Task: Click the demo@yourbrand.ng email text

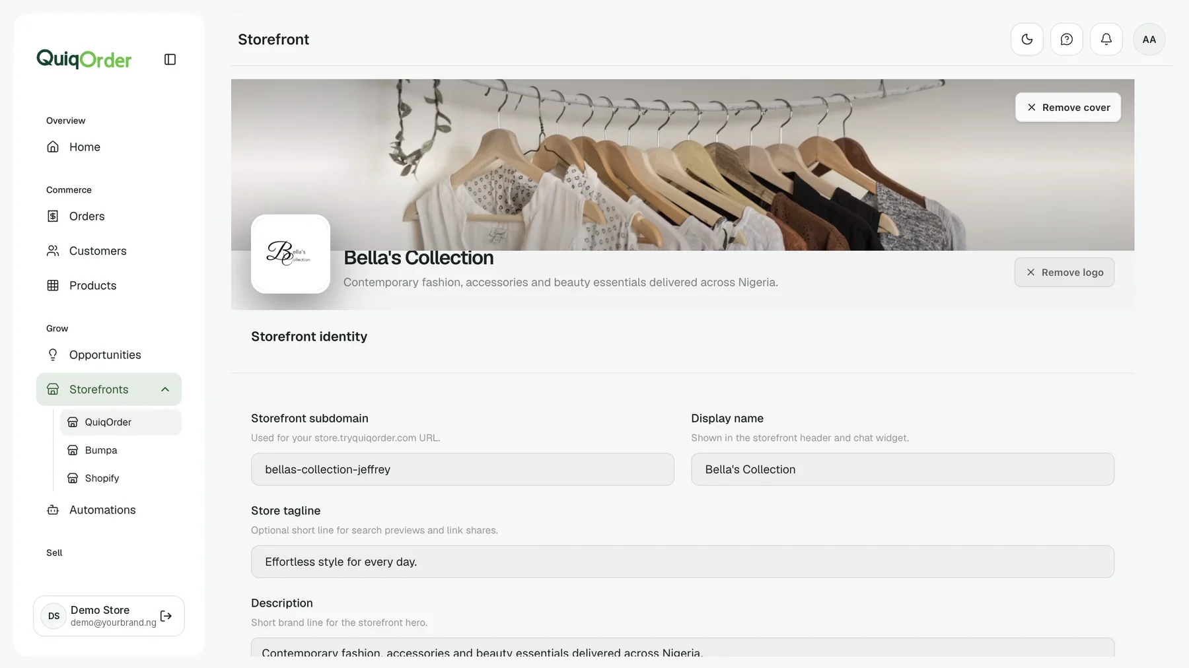Action: pyautogui.click(x=114, y=622)
